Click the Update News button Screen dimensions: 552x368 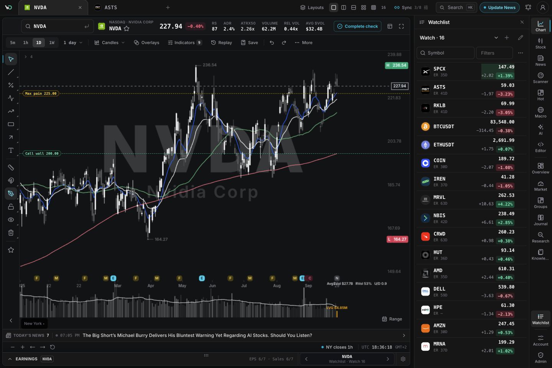tap(499, 7)
